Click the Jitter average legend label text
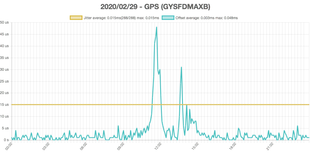 click(121, 18)
